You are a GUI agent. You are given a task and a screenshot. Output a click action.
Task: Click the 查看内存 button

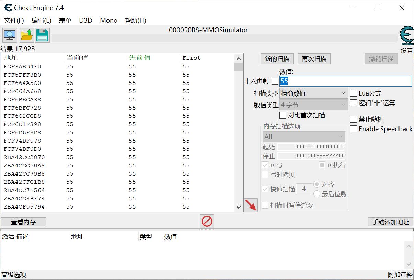[x=23, y=222]
